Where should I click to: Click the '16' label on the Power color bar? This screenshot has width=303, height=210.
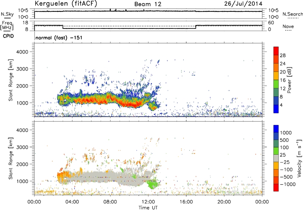click(283, 80)
